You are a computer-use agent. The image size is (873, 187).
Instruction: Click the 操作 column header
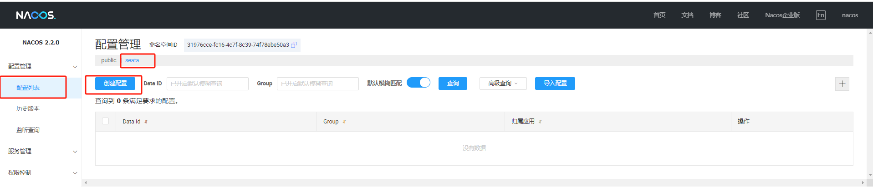(x=744, y=121)
